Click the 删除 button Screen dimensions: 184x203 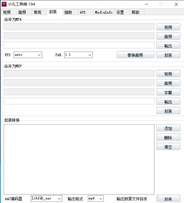[x=168, y=137]
